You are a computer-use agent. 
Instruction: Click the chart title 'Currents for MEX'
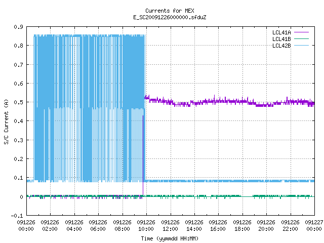click(170, 11)
